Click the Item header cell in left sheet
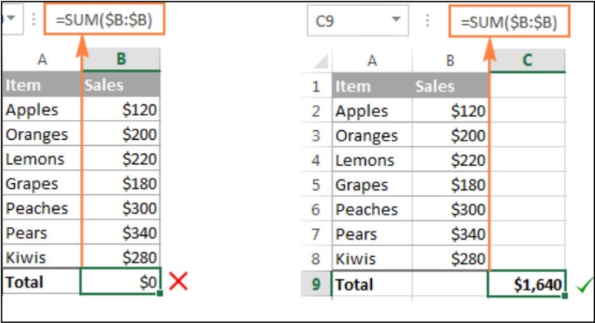595x323 pixels. click(x=41, y=85)
